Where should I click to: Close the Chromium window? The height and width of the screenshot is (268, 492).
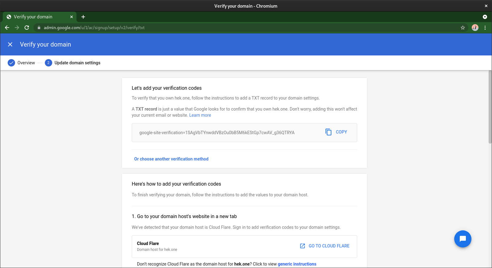(x=486, y=6)
